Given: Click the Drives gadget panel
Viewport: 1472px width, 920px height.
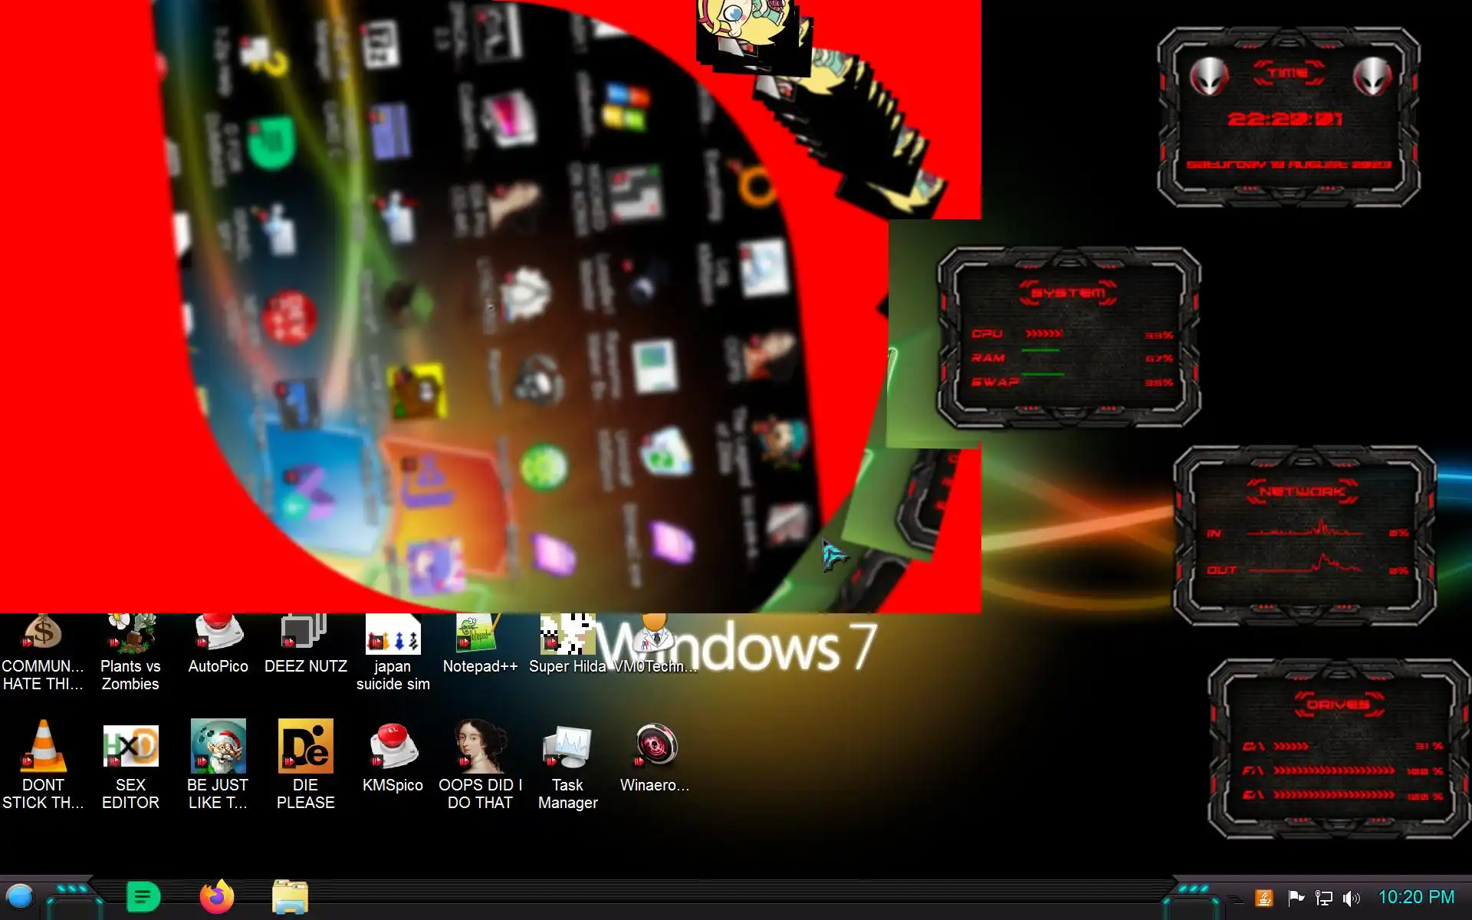Looking at the screenshot, I should [x=1338, y=748].
